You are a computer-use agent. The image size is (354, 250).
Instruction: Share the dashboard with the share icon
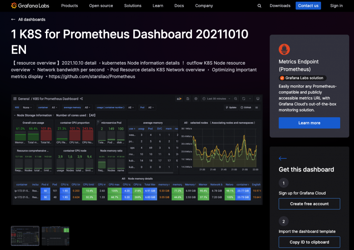(x=81, y=99)
